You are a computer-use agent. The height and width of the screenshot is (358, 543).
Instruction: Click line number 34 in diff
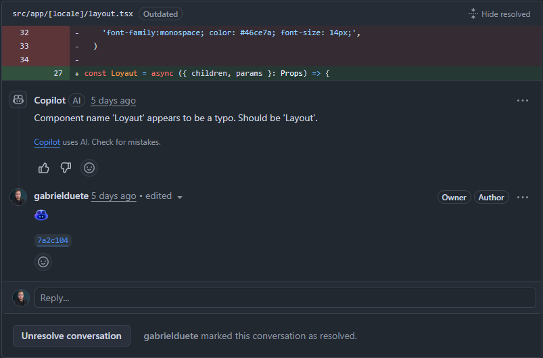point(24,60)
